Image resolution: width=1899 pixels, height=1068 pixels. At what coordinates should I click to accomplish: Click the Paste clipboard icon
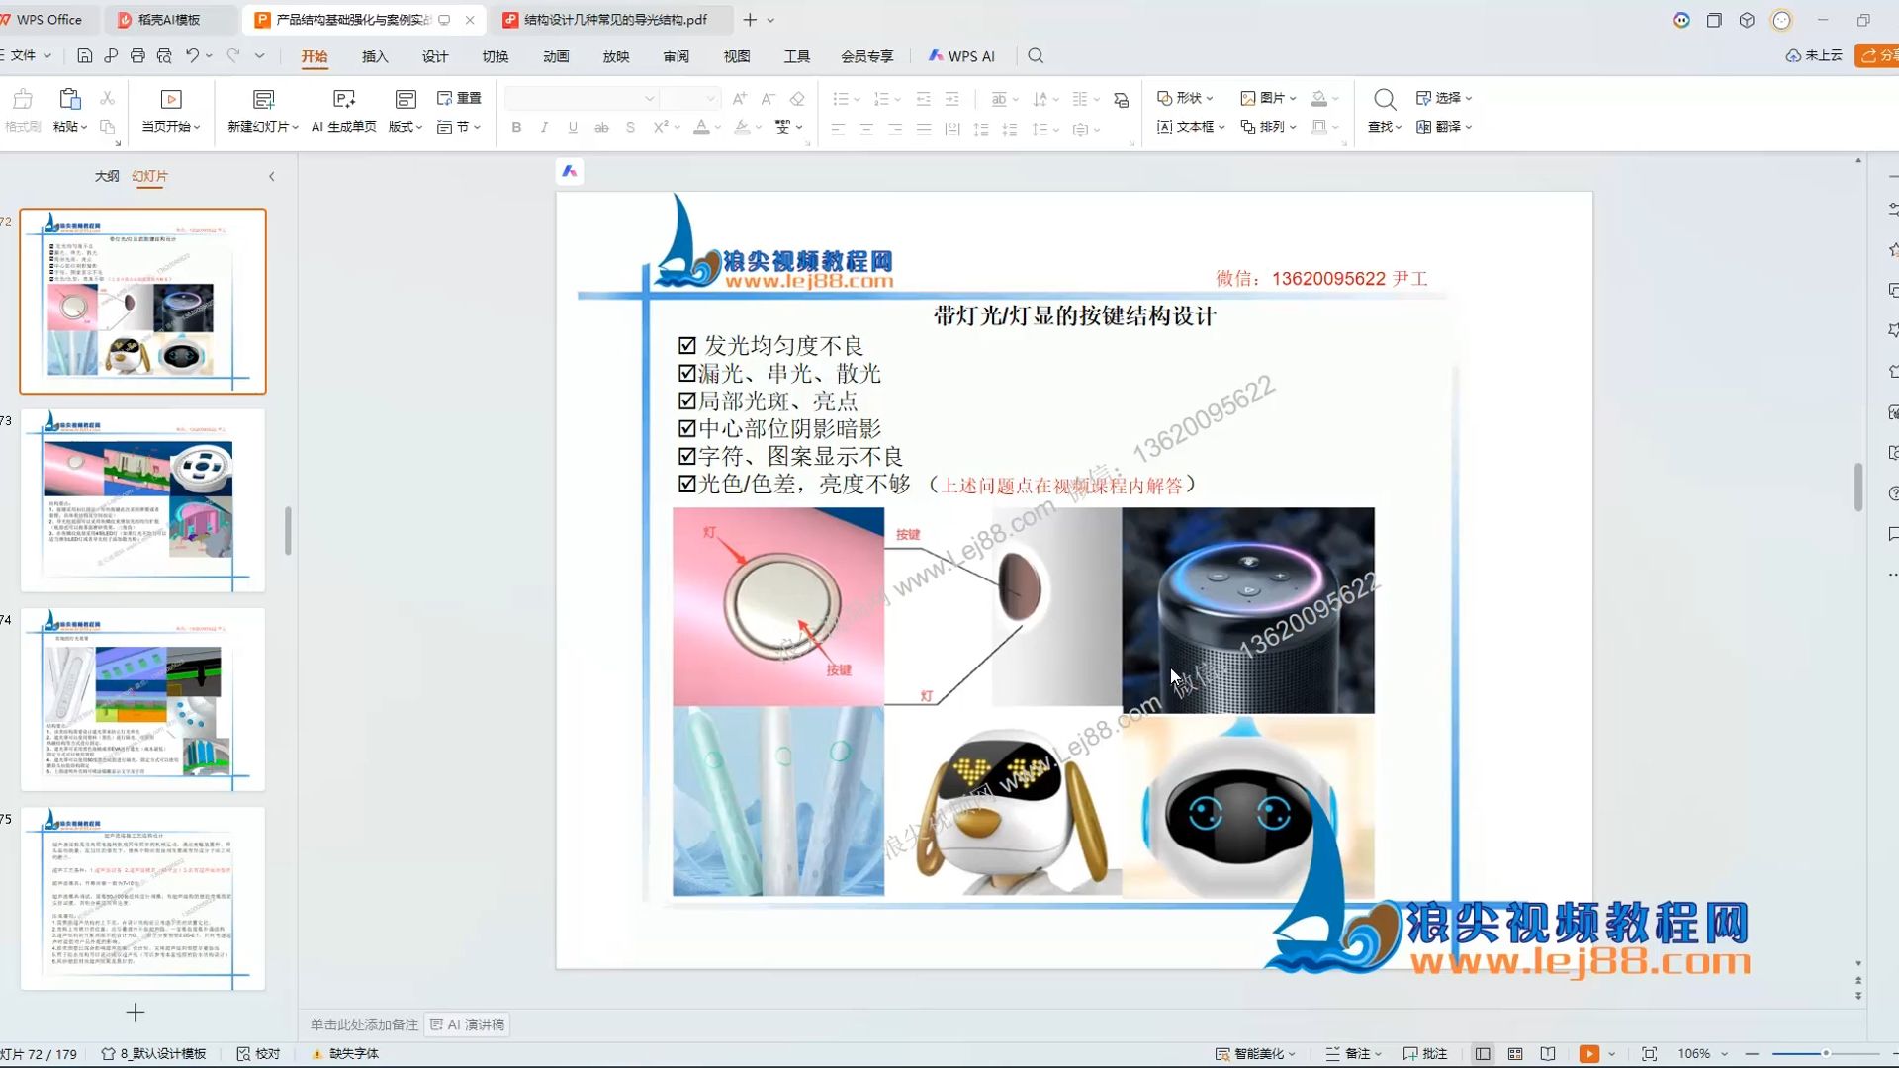69,99
